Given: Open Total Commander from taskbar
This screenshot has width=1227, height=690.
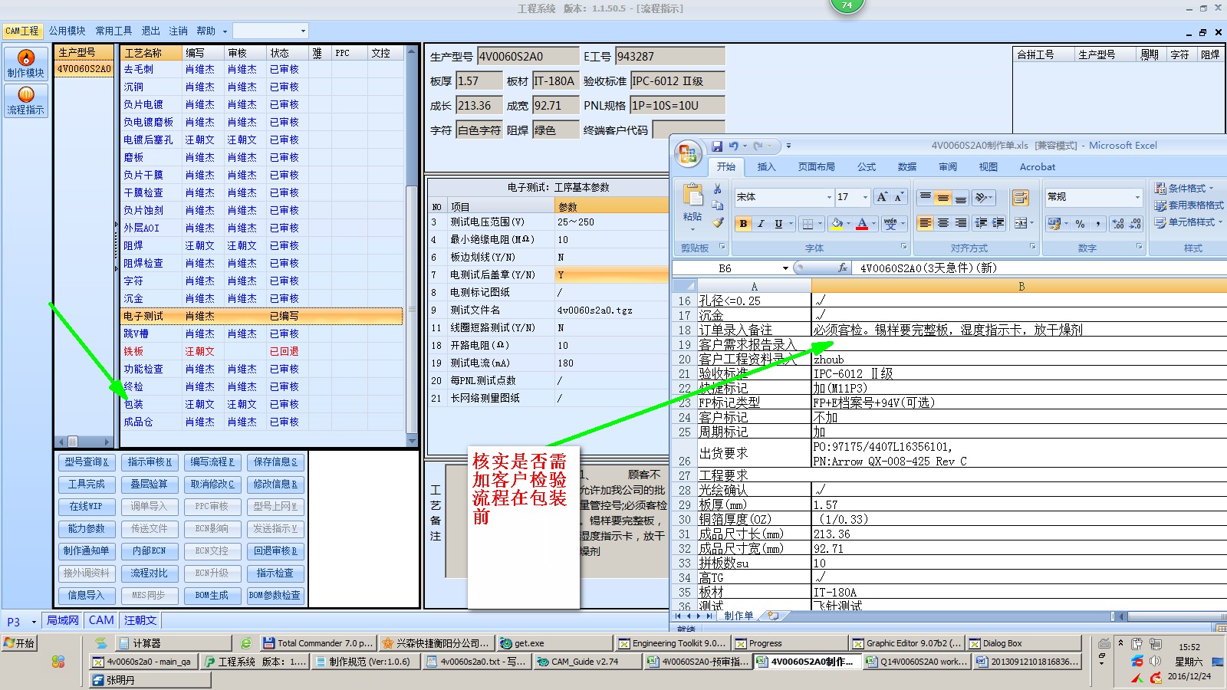Looking at the screenshot, I should pos(318,643).
